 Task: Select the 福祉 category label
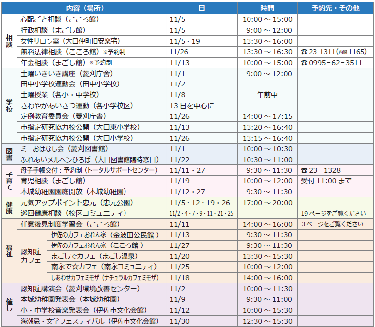pyautogui.click(x=9, y=250)
